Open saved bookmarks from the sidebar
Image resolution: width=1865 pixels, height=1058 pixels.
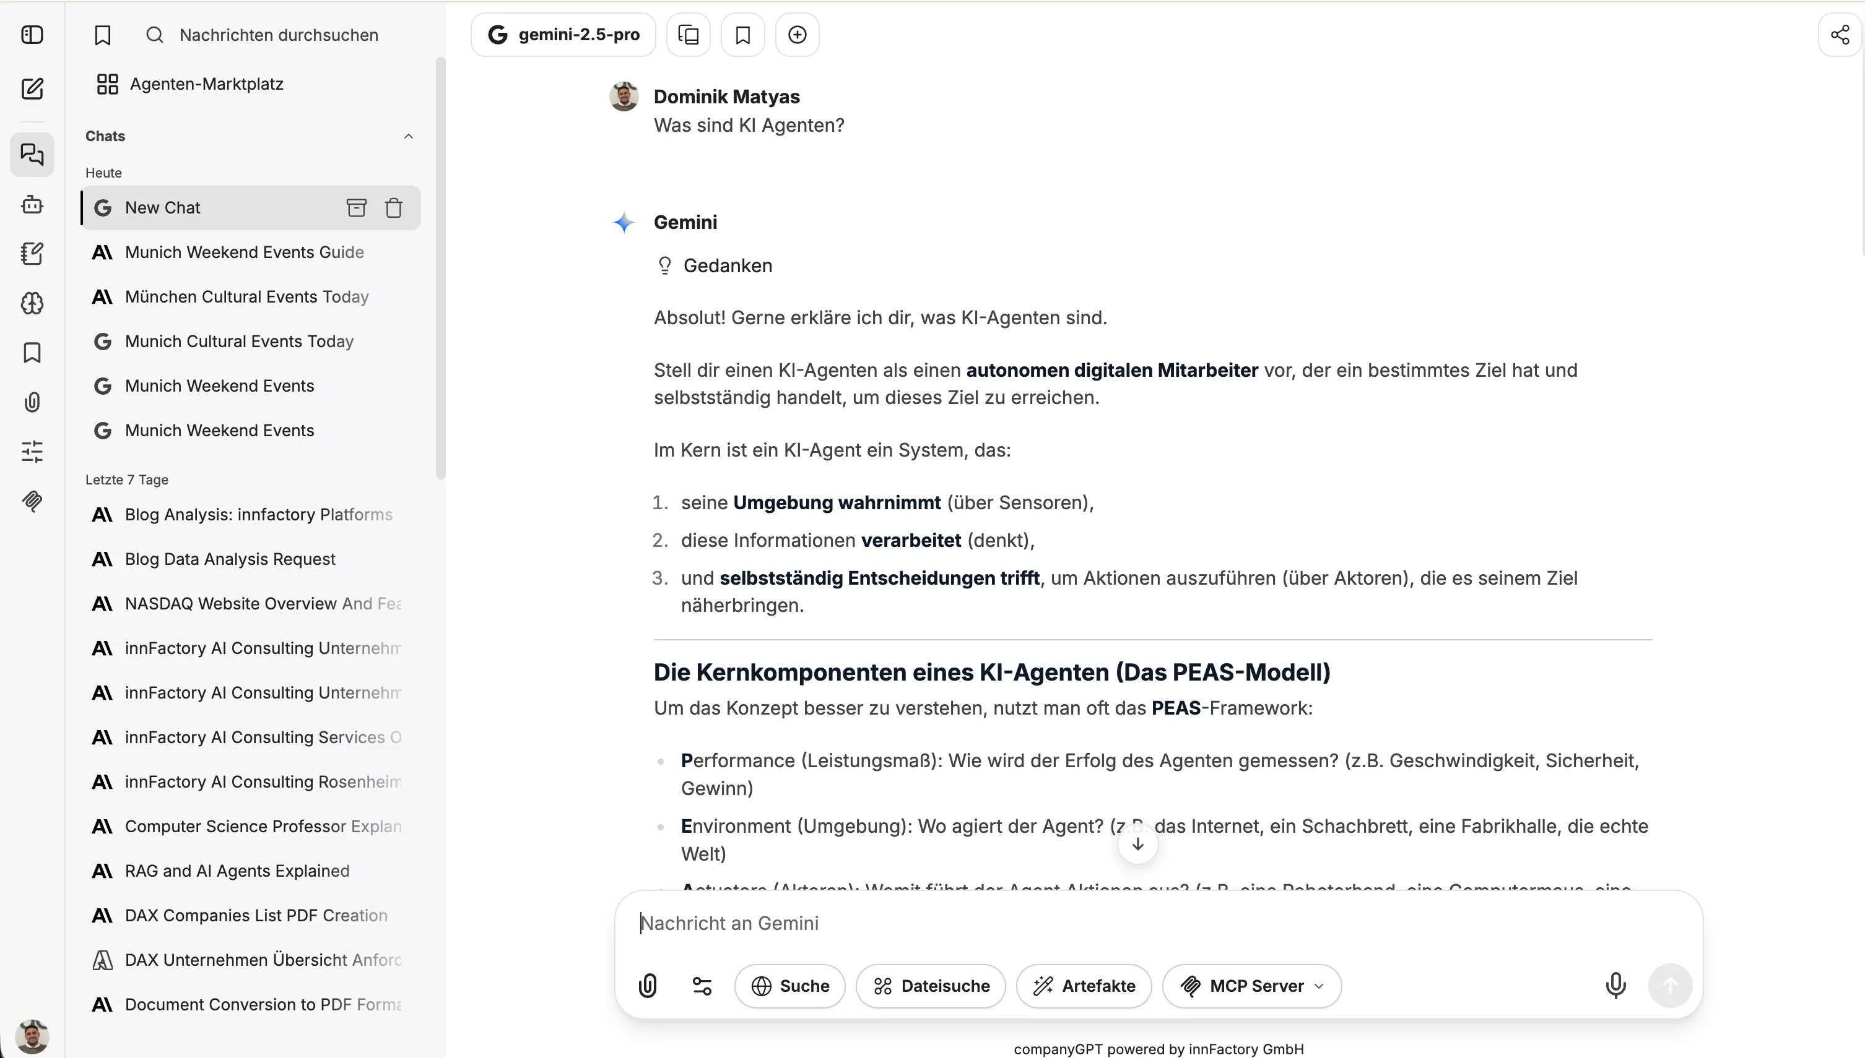point(32,353)
